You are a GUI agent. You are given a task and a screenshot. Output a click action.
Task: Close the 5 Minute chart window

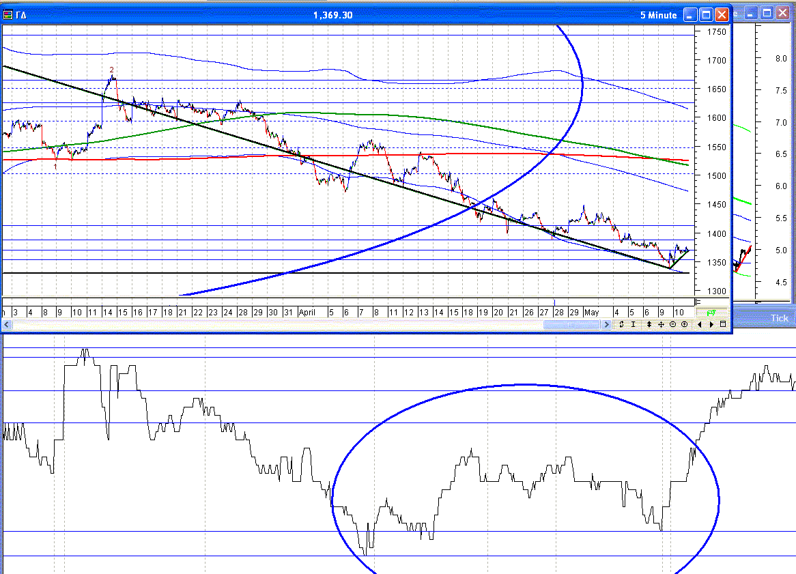tap(722, 15)
